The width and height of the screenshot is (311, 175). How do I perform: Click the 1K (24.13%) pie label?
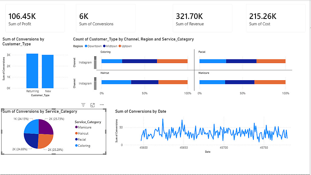[21, 119]
